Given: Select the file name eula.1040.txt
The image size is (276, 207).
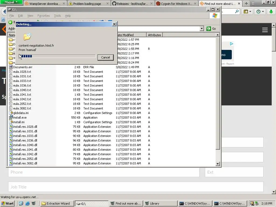Looking at the screenshot, I should point(22,90).
